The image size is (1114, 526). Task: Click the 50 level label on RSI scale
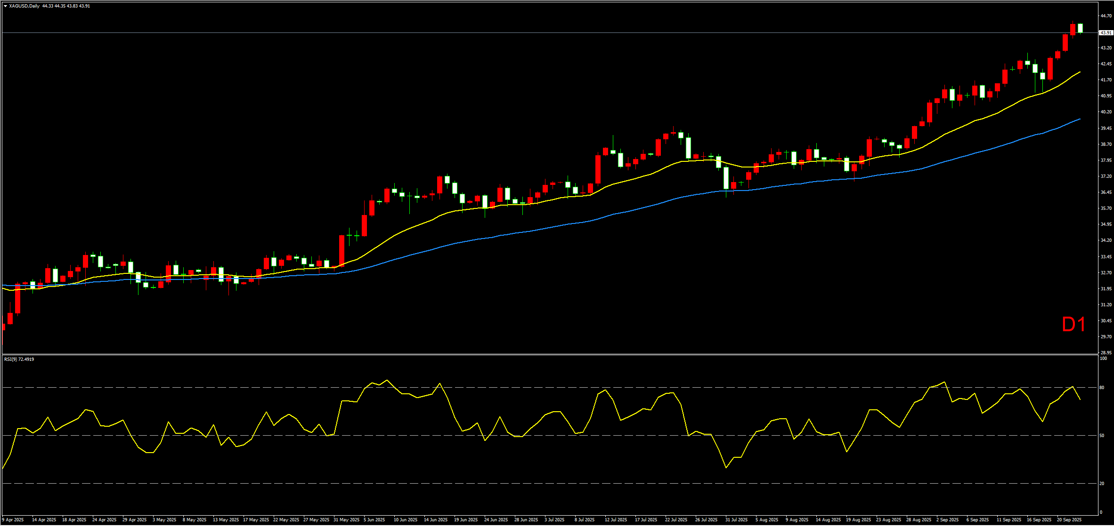tap(1102, 436)
